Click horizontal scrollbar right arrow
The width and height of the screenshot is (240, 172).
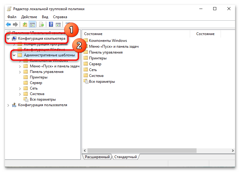233,150
